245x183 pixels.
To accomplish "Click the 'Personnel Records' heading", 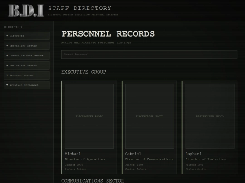I will [x=108, y=34].
